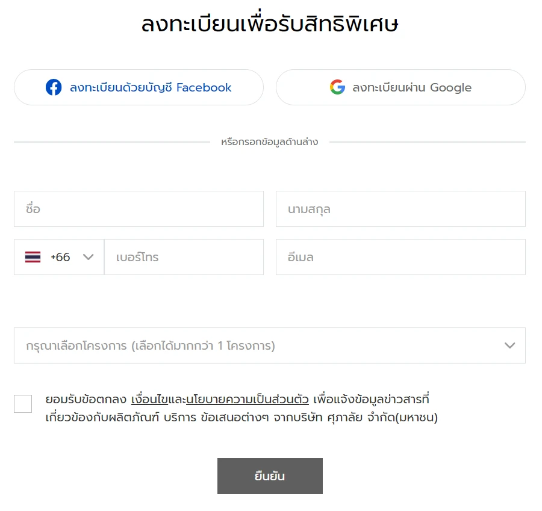Focus the ชื่อ first name field

tap(139, 209)
